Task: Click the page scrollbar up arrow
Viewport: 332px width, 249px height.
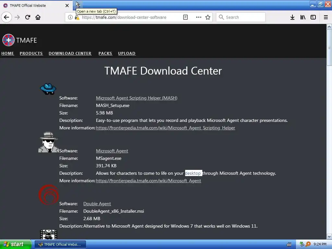Action: [x=329, y=27]
